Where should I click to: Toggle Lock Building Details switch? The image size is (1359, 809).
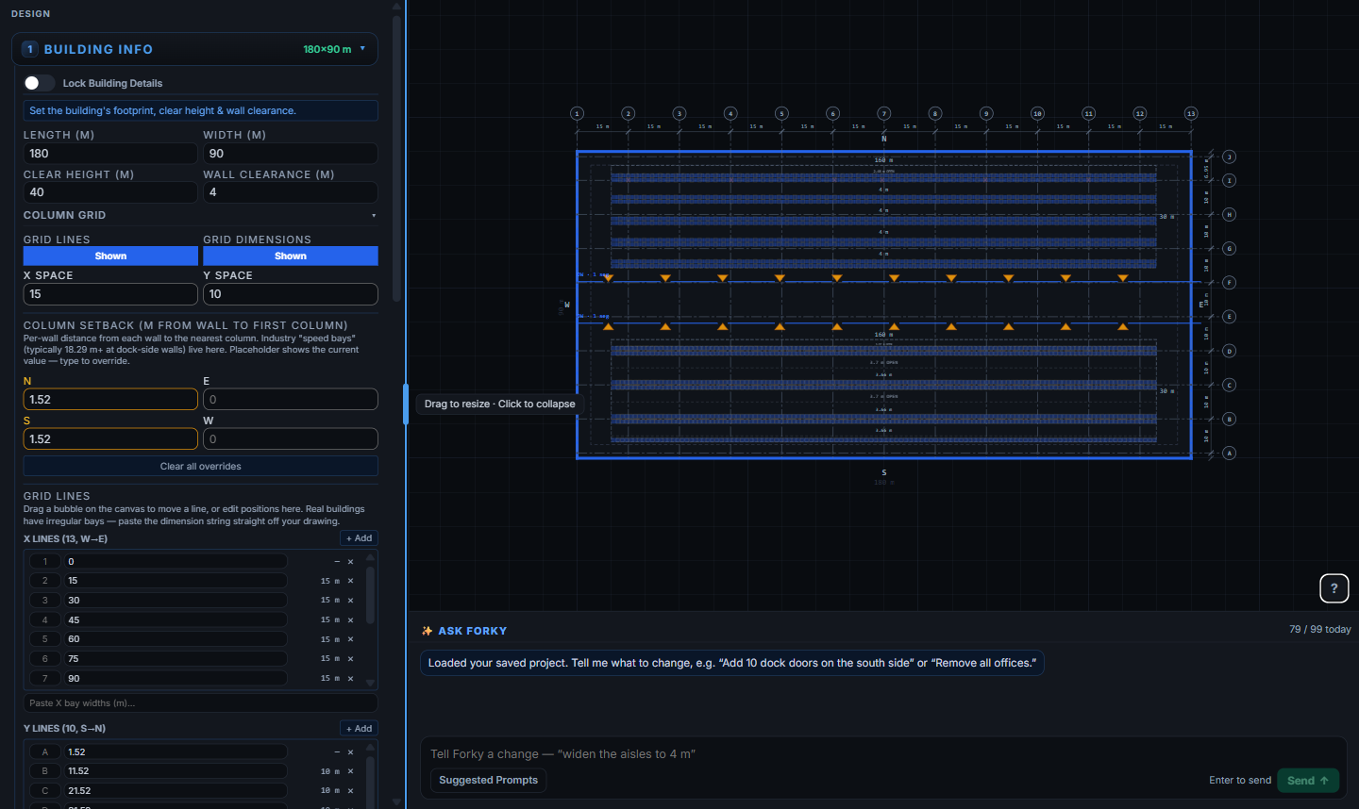[39, 83]
